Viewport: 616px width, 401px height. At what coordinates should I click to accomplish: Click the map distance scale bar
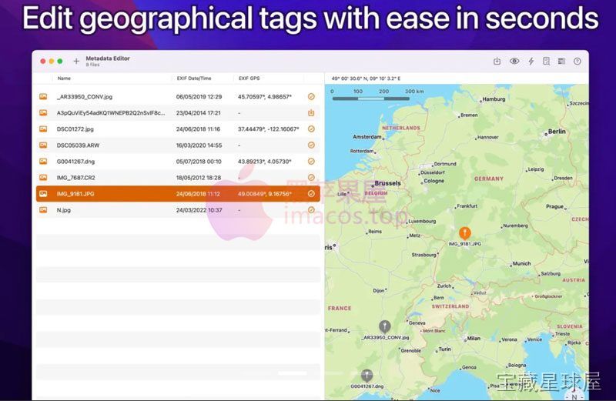click(371, 99)
